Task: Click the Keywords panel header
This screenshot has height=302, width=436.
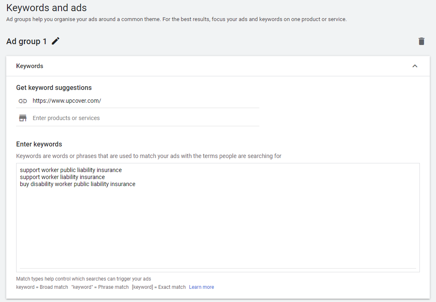Action: click(x=218, y=66)
